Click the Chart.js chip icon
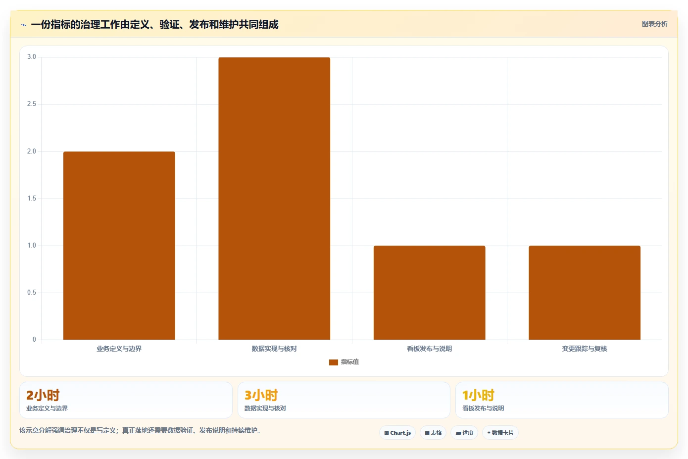688x459 pixels. 387,433
